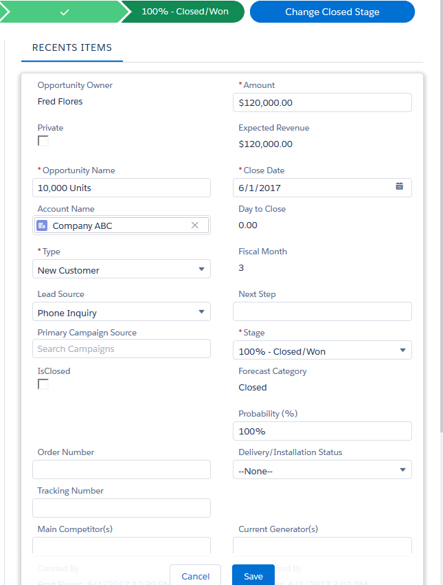The image size is (443, 585).
Task: Toggle the Private checkbox
Action: (x=43, y=141)
